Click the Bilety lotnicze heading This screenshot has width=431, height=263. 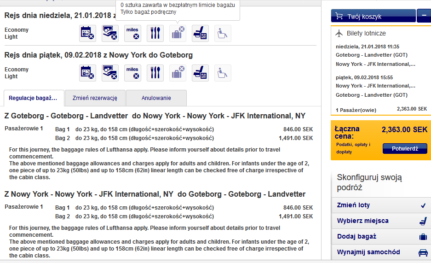366,33
